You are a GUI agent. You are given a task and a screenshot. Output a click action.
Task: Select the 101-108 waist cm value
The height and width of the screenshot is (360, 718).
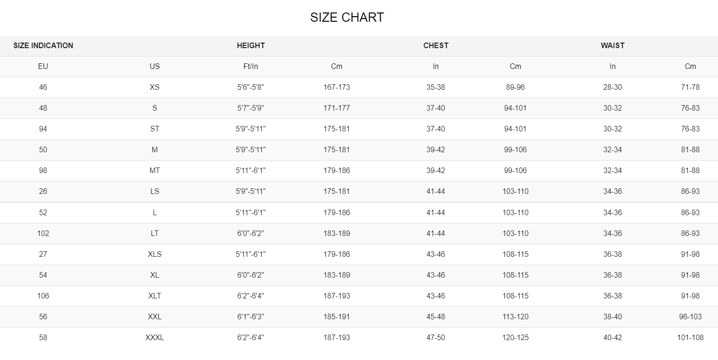tap(690, 337)
